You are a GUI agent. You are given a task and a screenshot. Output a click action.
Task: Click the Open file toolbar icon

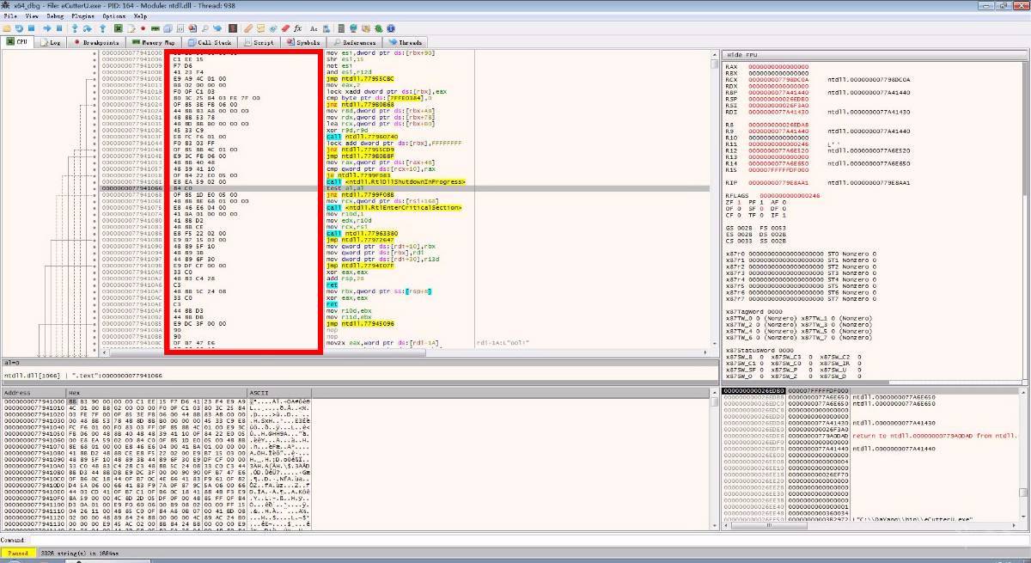[x=7, y=28]
